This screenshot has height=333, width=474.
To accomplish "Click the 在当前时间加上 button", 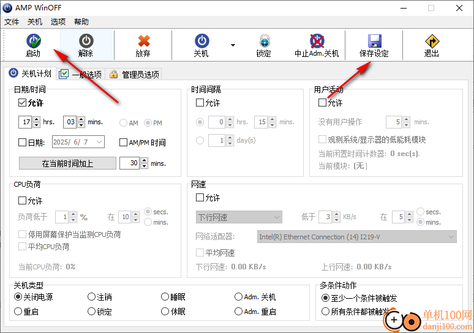I will tap(67, 163).
